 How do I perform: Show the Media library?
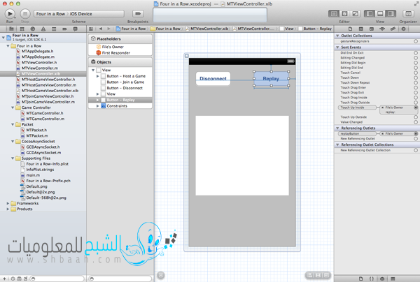click(393, 279)
